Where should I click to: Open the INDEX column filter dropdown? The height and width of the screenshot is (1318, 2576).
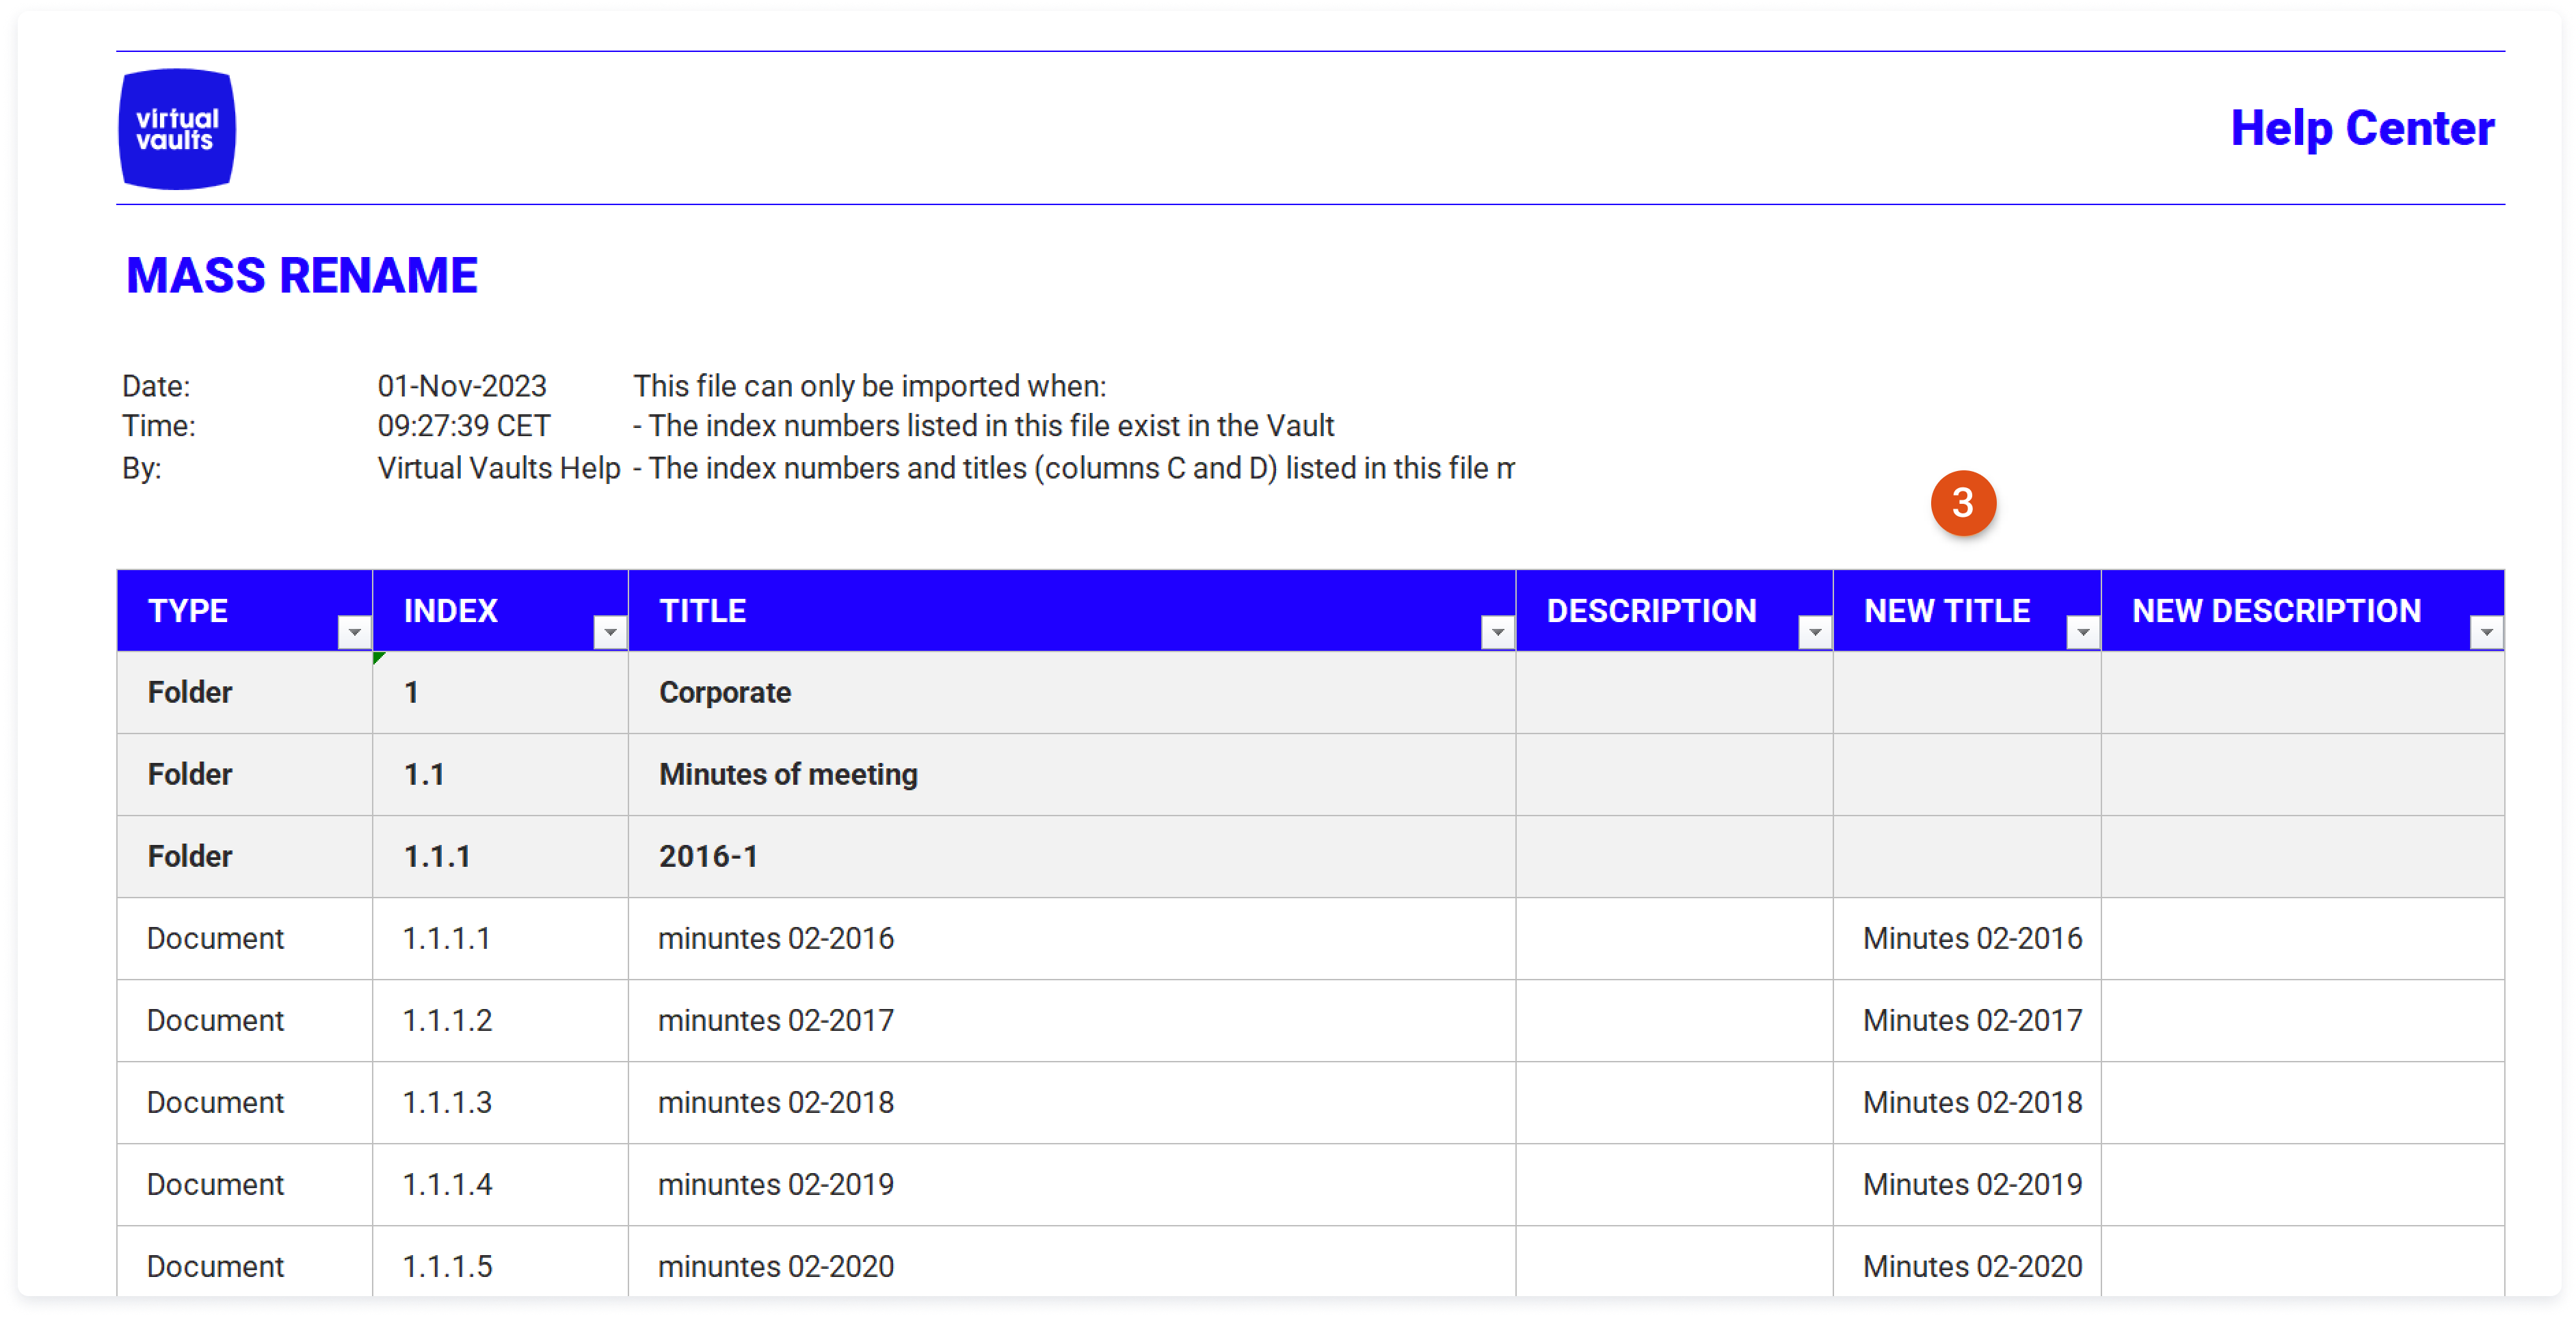[609, 632]
